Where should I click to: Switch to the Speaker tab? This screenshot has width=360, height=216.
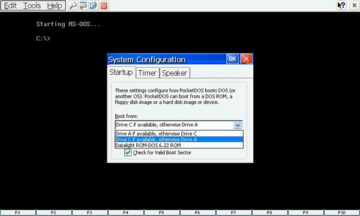pos(175,73)
